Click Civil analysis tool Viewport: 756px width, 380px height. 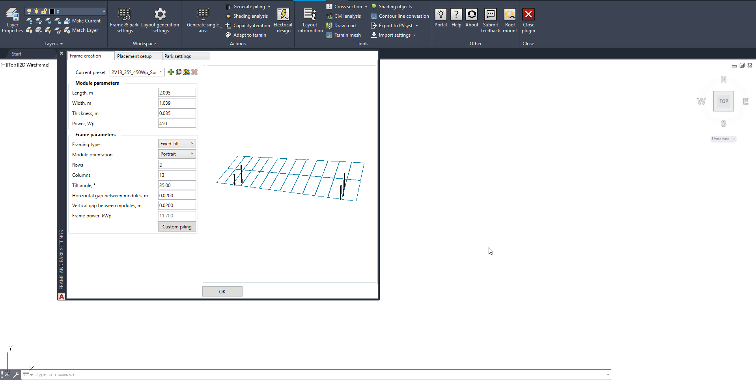pos(343,16)
